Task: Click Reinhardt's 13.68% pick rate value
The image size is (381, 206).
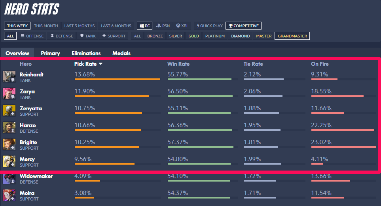Action: (x=85, y=74)
